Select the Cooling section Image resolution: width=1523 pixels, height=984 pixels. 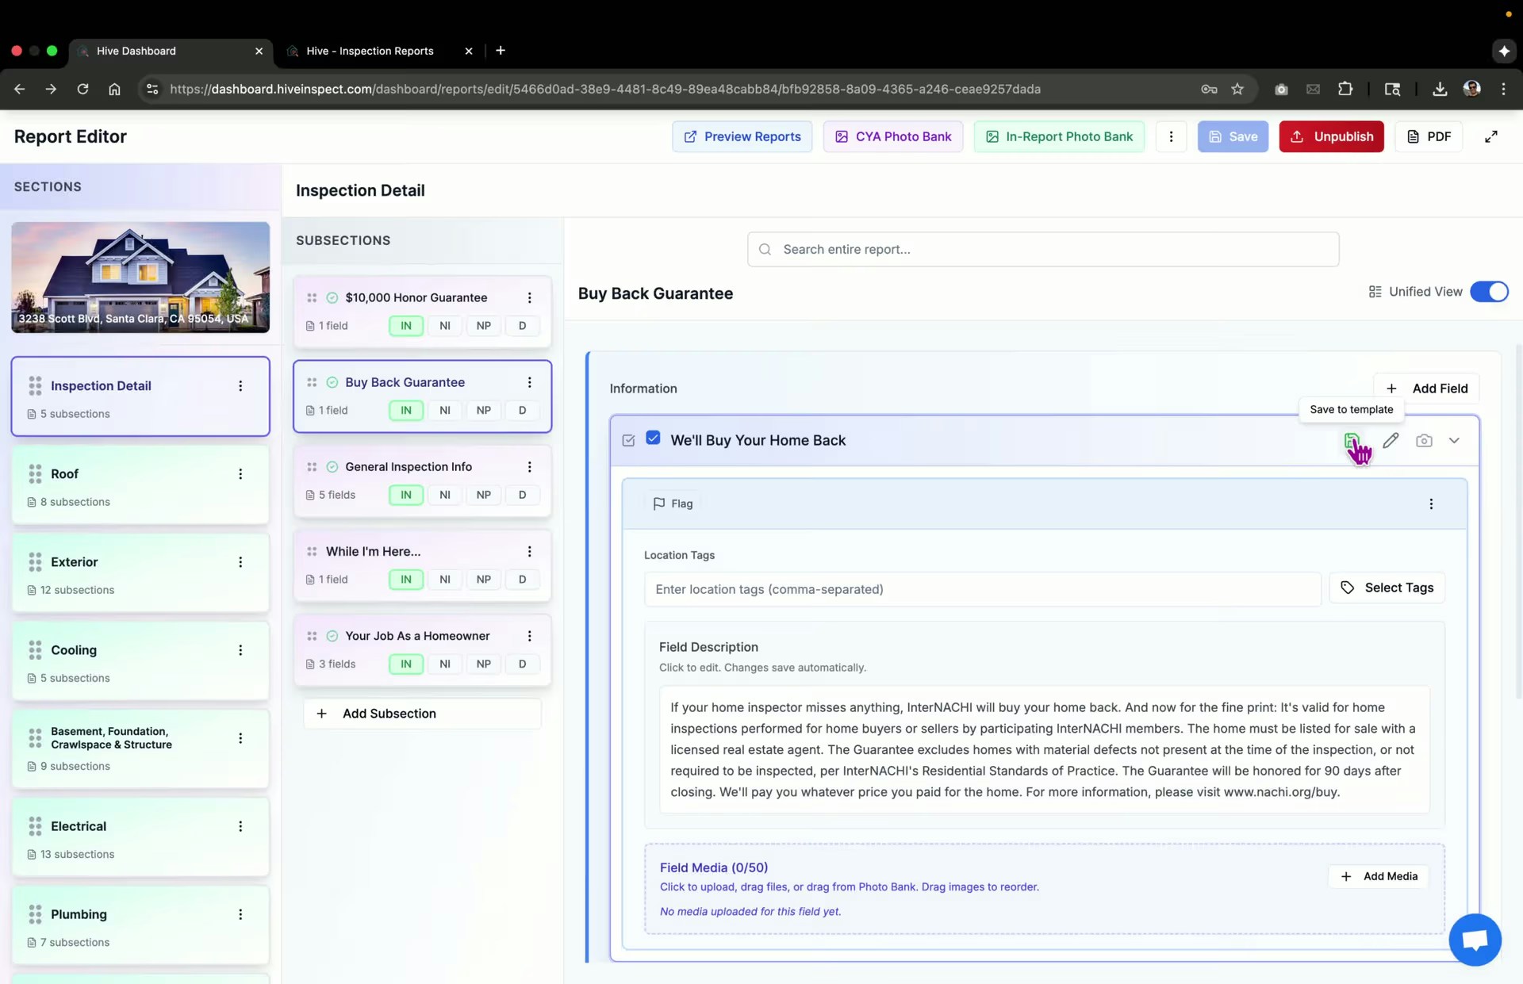point(140,660)
